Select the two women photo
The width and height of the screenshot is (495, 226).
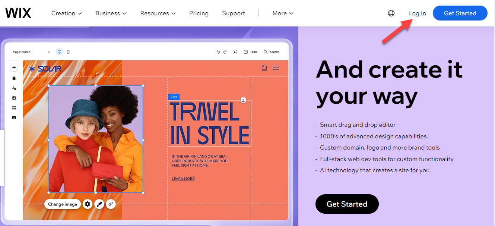pyautogui.click(x=96, y=139)
